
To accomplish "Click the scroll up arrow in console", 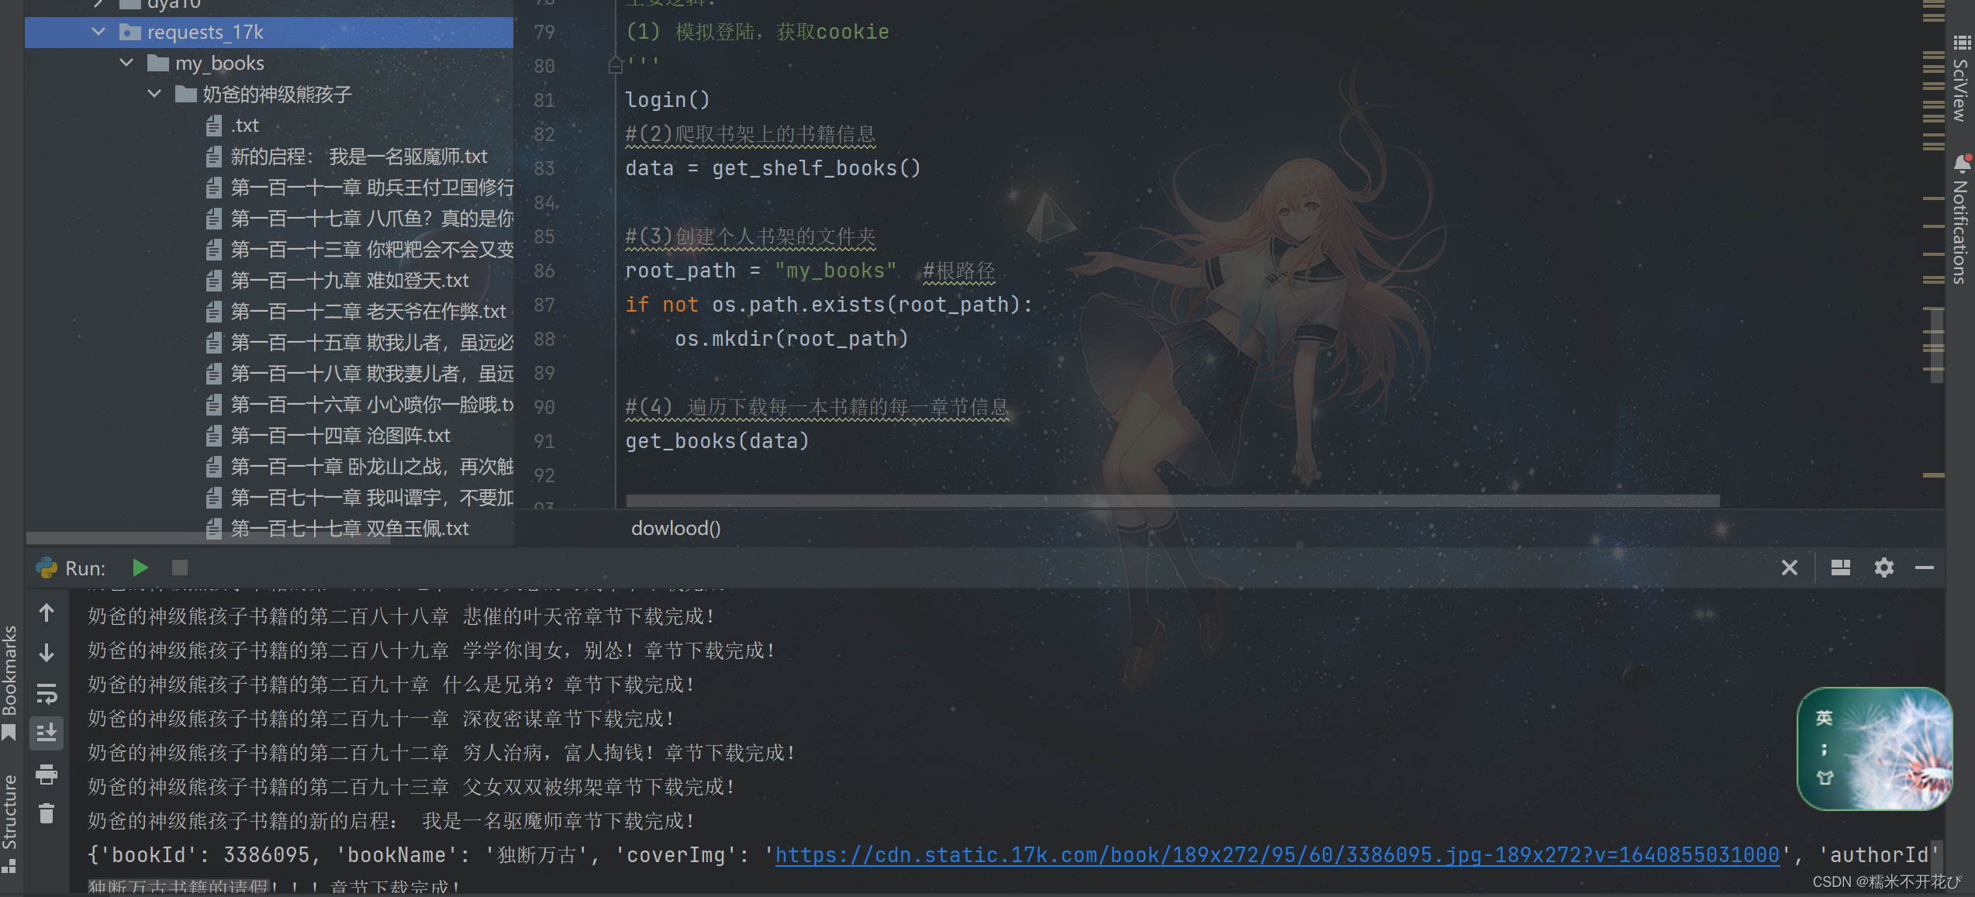I will 47,612.
